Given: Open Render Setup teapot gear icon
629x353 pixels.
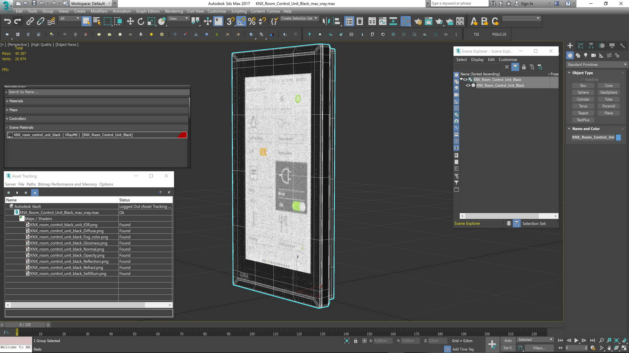Looking at the screenshot, I should pos(418,22).
